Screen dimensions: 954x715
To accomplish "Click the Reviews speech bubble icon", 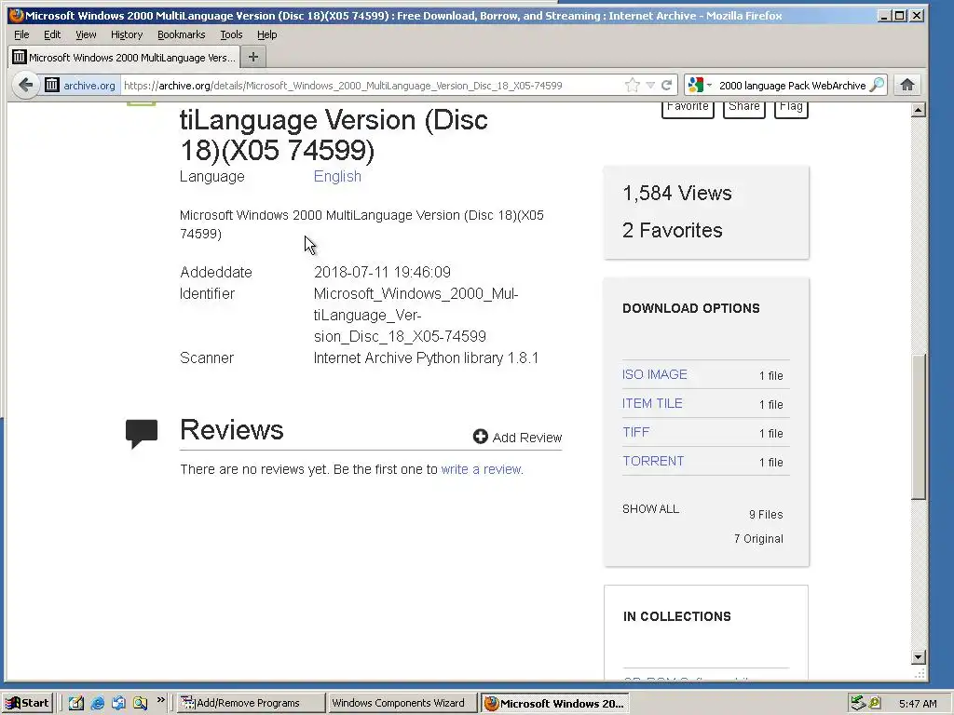I will (142, 434).
